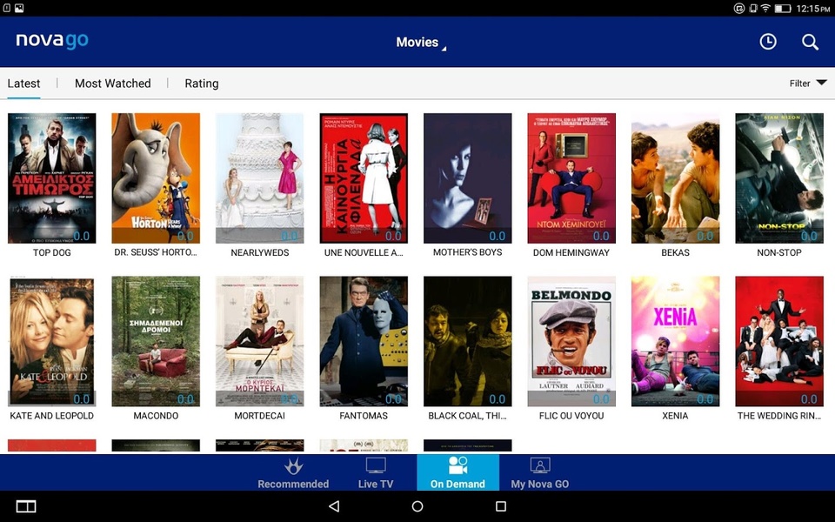
Task: Open the Dom Hemingway poster
Action: point(571,177)
